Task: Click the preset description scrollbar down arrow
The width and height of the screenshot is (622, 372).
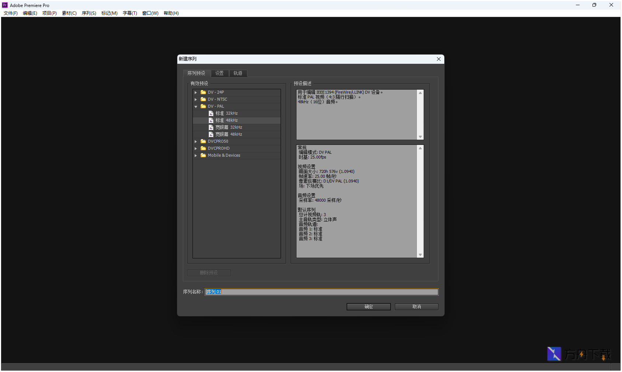Action: [420, 137]
